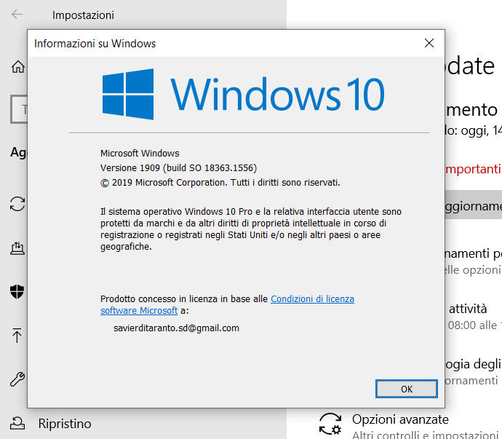Screen dimensions: 502x439
Task: Click the OK button in the dialog
Action: [x=406, y=389]
